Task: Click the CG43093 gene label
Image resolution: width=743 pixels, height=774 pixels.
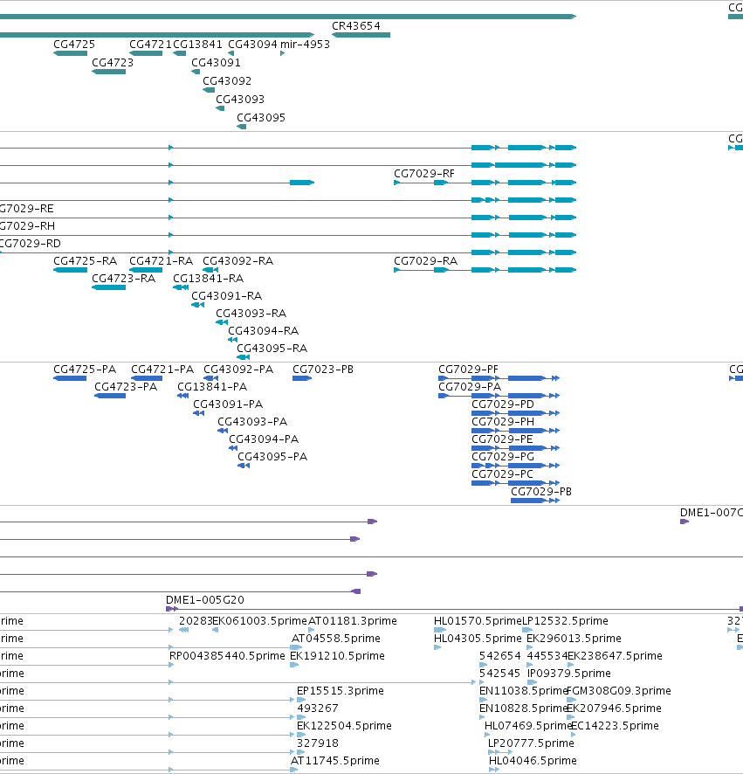Action: [240, 100]
